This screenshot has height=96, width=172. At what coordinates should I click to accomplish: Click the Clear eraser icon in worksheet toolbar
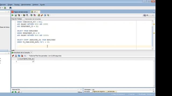(42, 15)
